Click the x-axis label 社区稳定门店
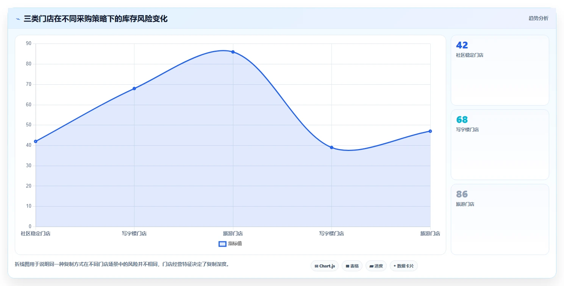This screenshot has width=564, height=286. coord(36,233)
